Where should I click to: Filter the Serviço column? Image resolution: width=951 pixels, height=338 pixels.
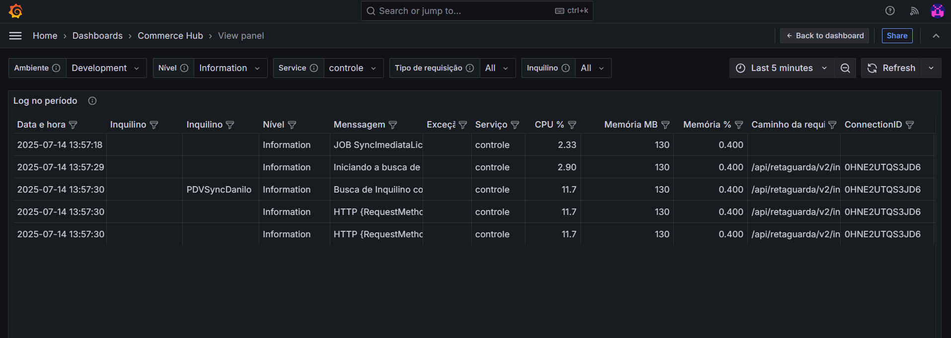[x=515, y=125]
